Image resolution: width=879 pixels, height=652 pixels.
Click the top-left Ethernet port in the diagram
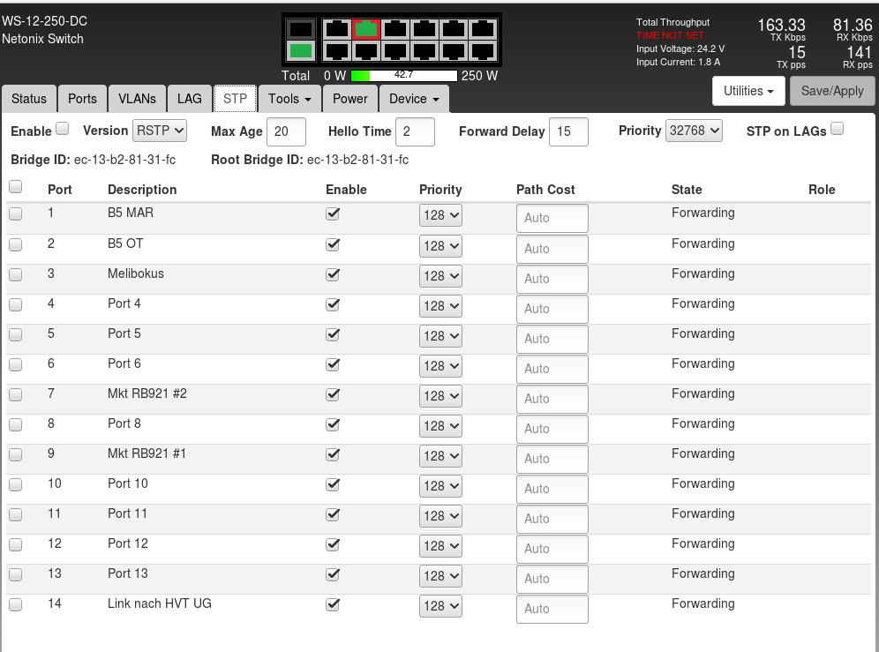[336, 29]
